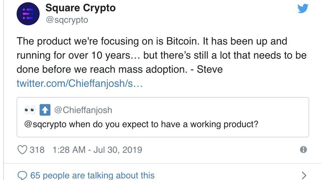This screenshot has width=322, height=180.
Task: Open the tweet info icon
Action: tap(303, 150)
